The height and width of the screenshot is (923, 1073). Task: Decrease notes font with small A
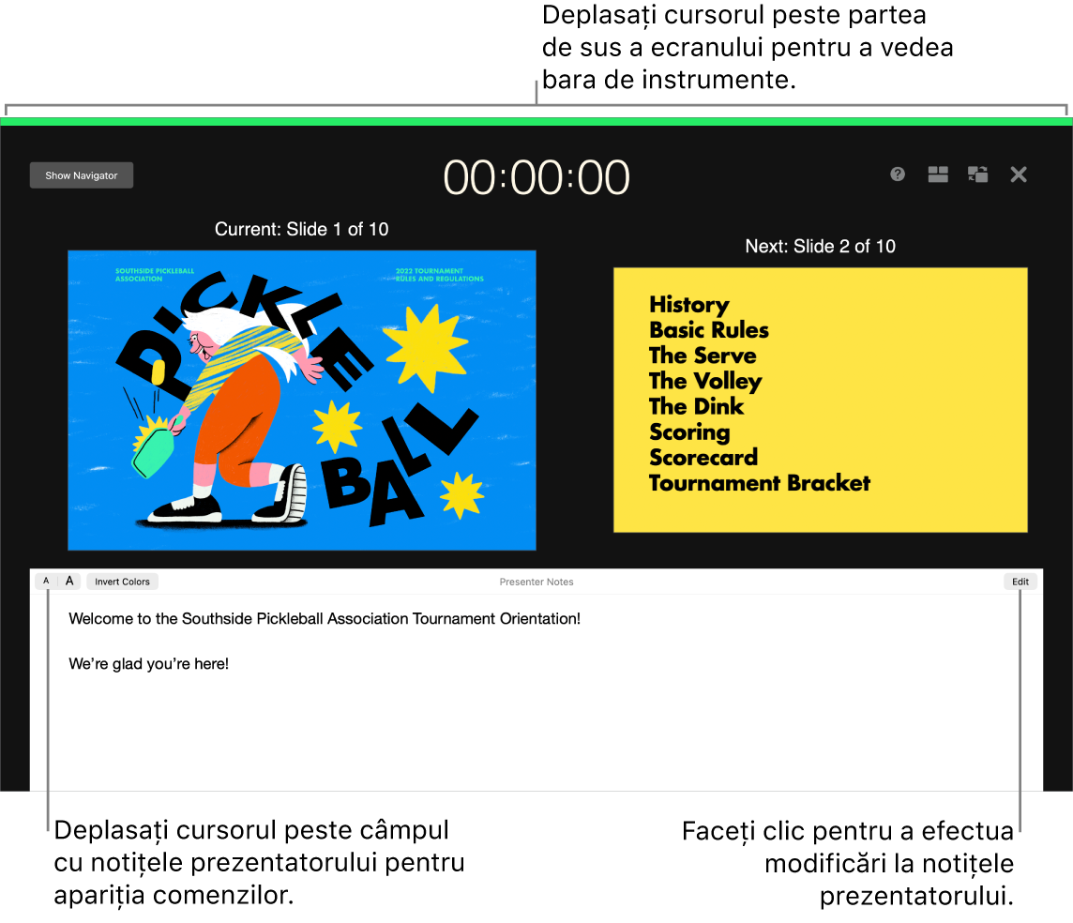pos(46,581)
